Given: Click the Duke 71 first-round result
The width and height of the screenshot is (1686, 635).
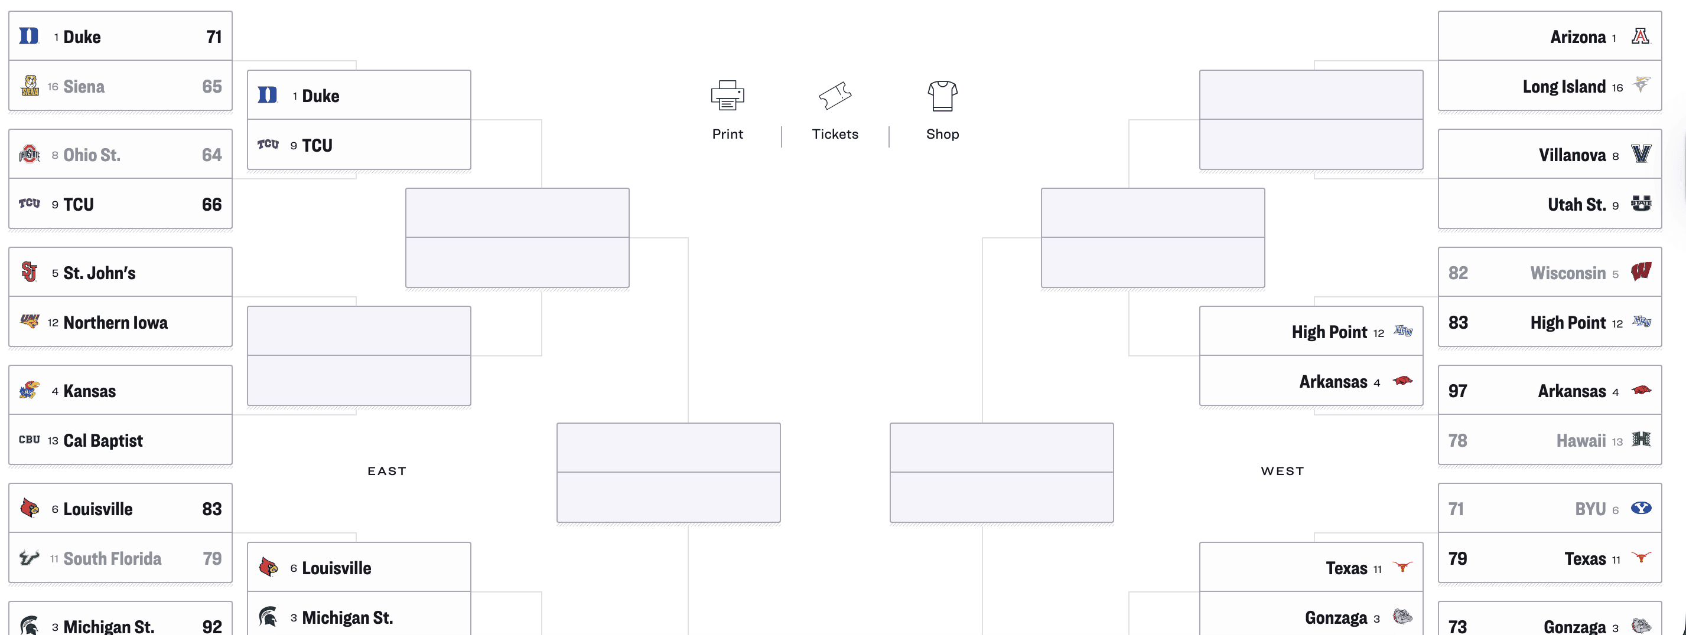Looking at the screenshot, I should (121, 37).
